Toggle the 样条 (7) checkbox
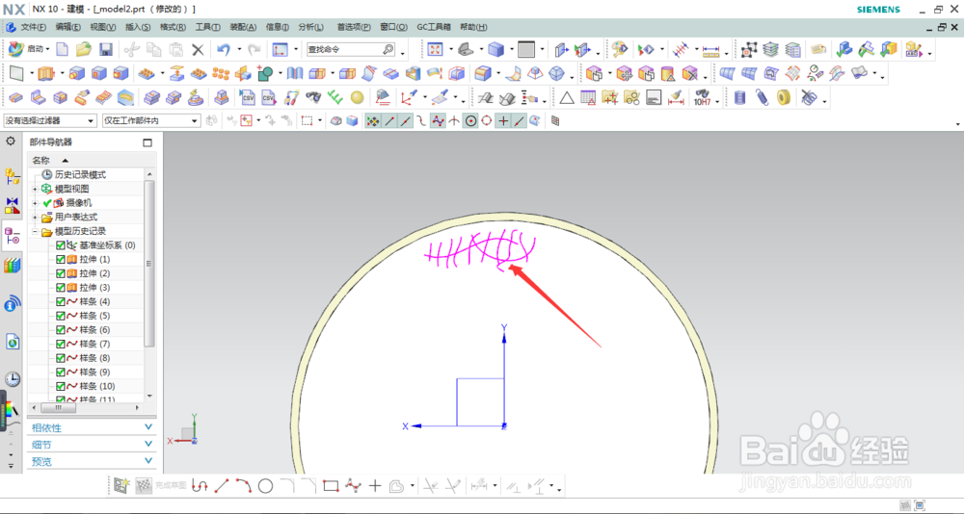964x514 pixels. (x=60, y=344)
